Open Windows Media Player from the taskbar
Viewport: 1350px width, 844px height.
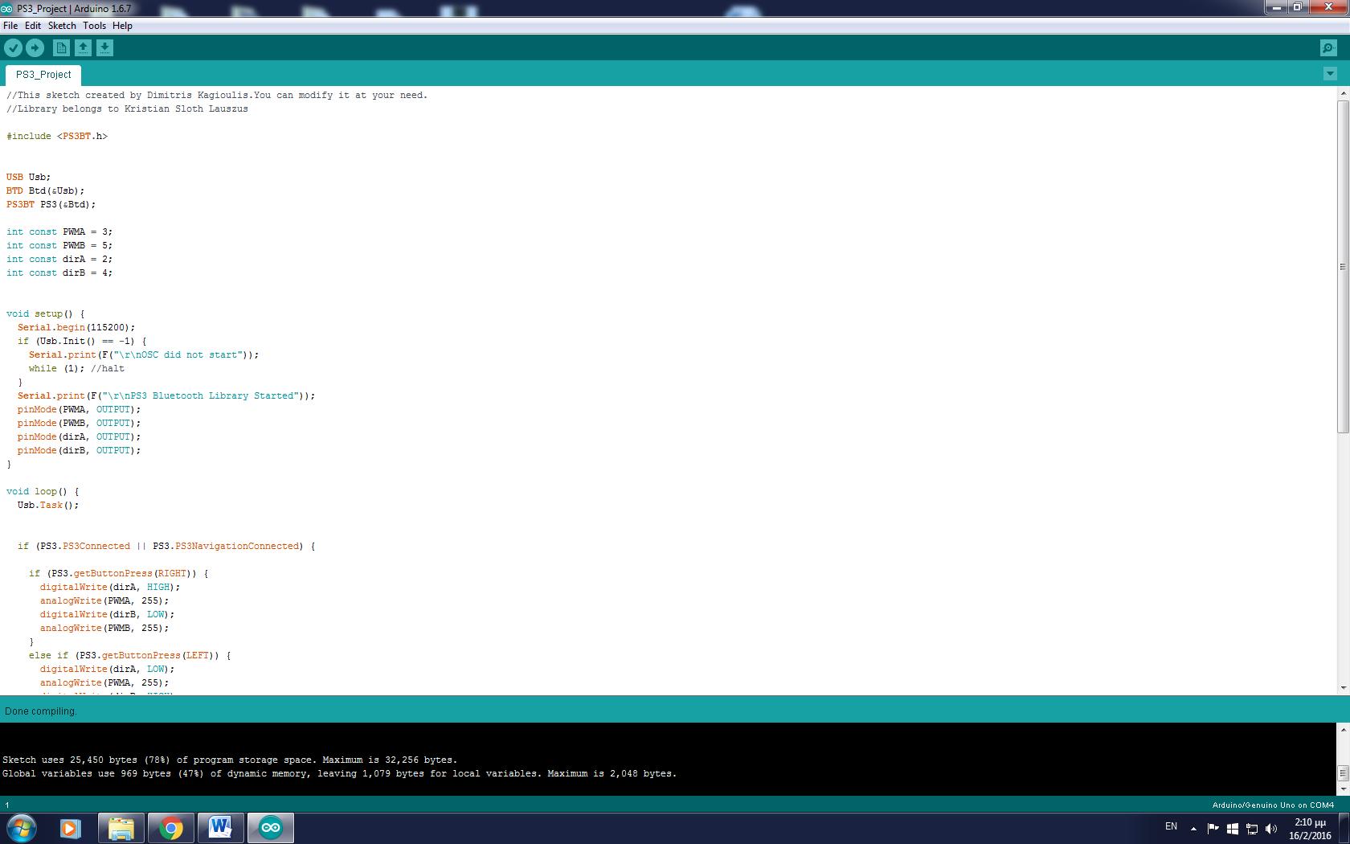pos(70,828)
